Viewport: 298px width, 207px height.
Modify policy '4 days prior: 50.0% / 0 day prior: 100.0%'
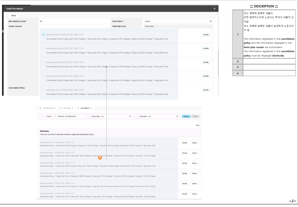[185, 163]
